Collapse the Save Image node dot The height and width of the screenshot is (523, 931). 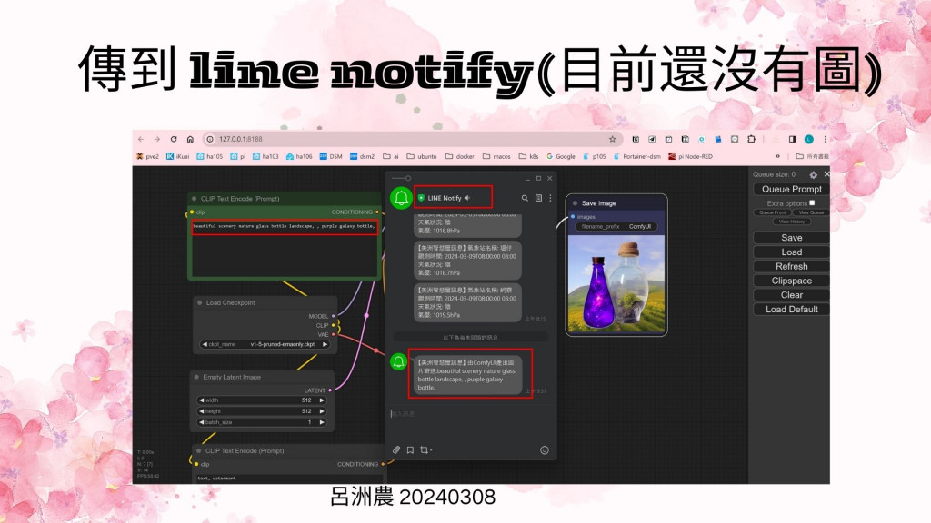pyautogui.click(x=575, y=203)
